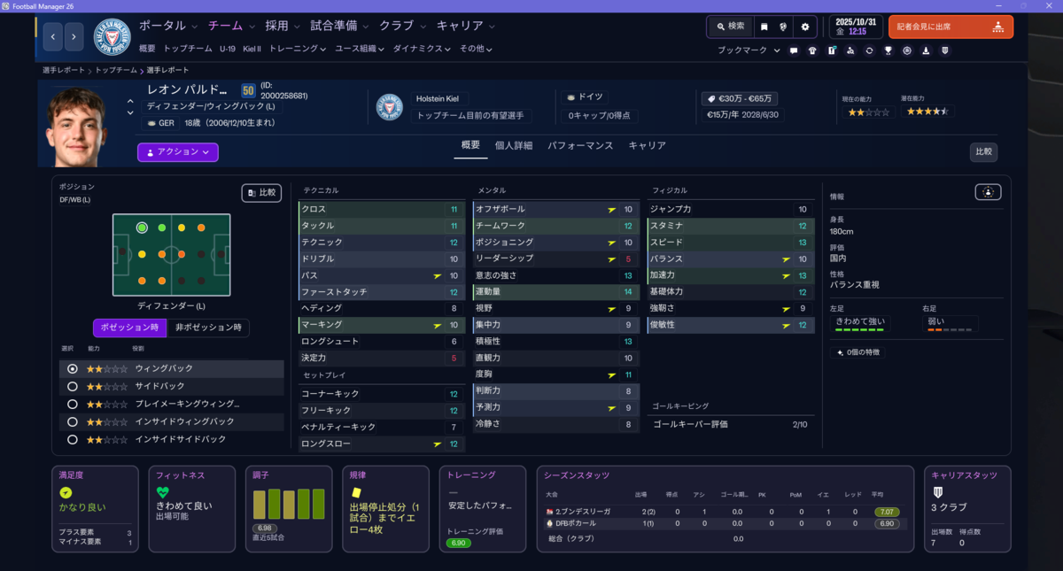Open the training cone bookmark icon

coord(926,50)
